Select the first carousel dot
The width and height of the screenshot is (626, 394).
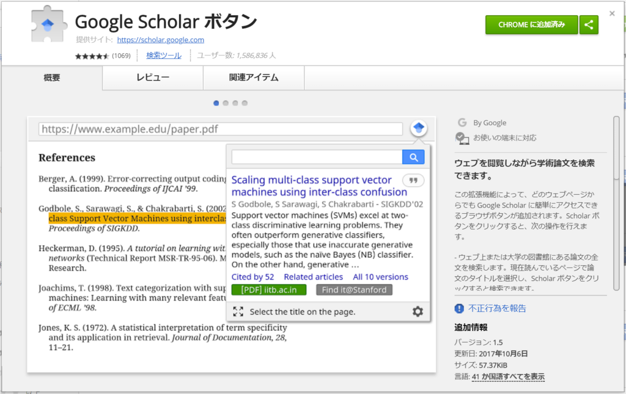click(216, 103)
